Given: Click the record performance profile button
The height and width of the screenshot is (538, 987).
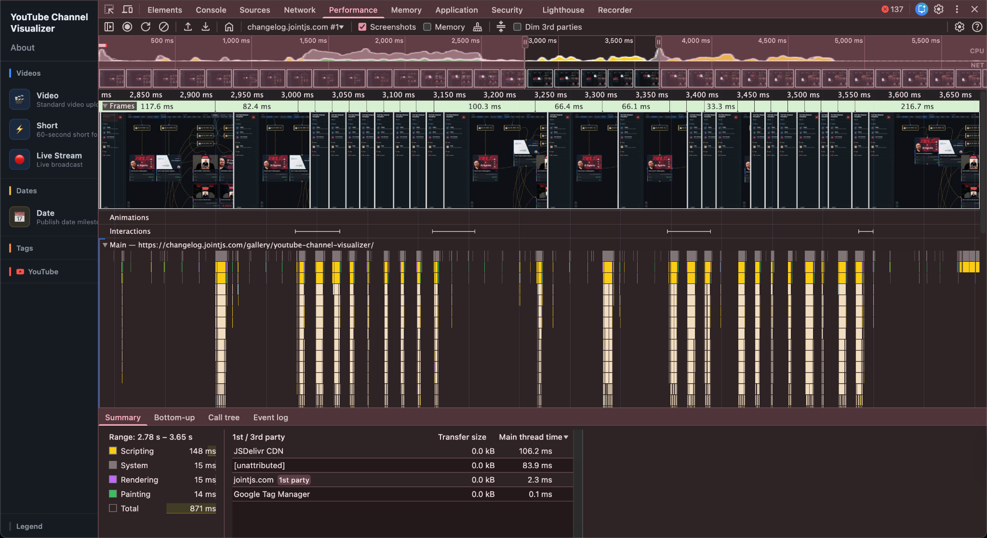Looking at the screenshot, I should (x=127, y=27).
